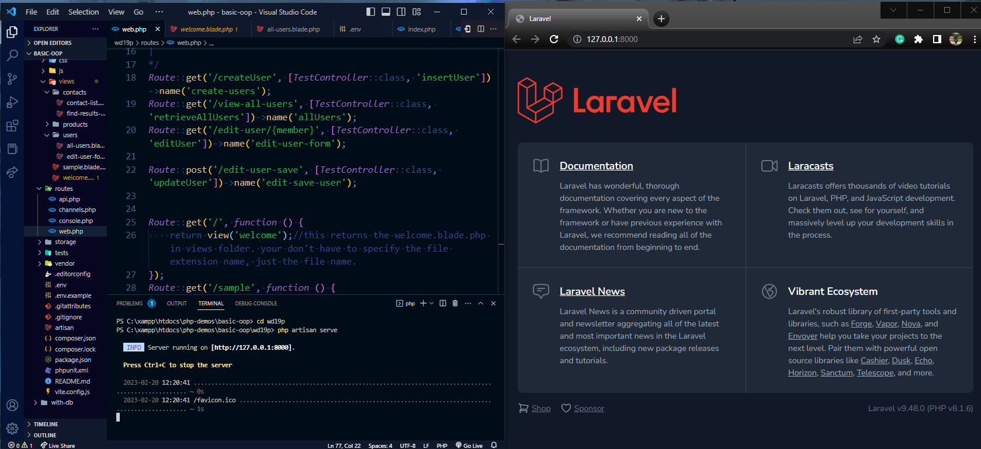Open the Selection menu
981x449 pixels.
coord(84,12)
